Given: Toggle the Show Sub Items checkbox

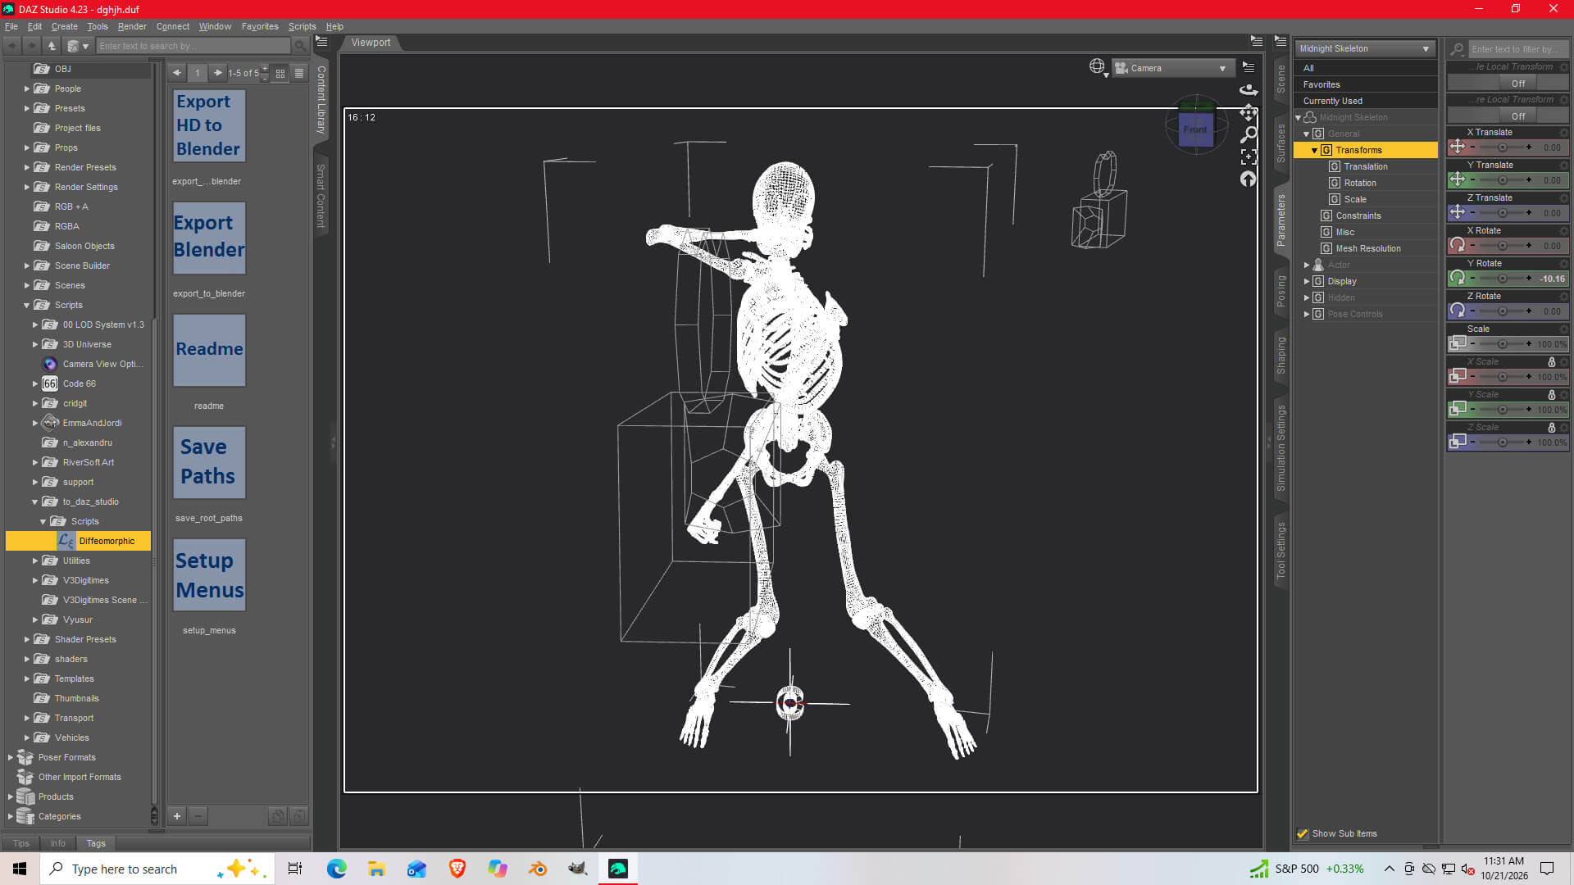Looking at the screenshot, I should 1303,833.
